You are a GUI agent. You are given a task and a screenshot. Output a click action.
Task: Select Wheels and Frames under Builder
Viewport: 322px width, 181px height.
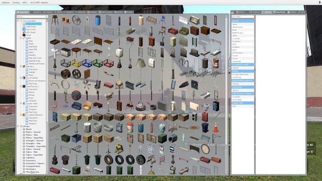[x=36, y=64]
